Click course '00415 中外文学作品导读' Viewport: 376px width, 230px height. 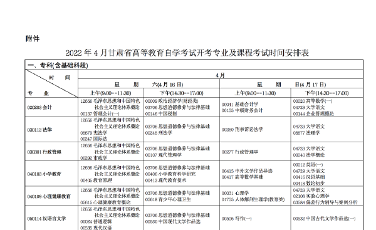coord(247,171)
